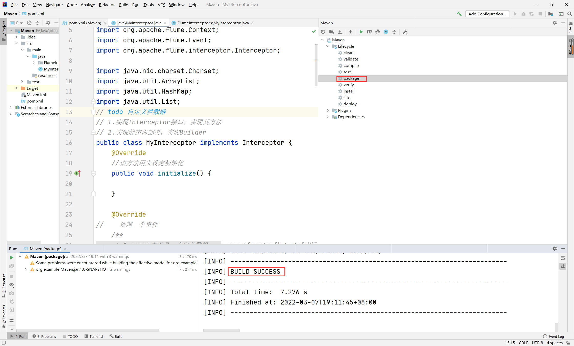
Task: Open the Refactor menu
Action: (107, 5)
